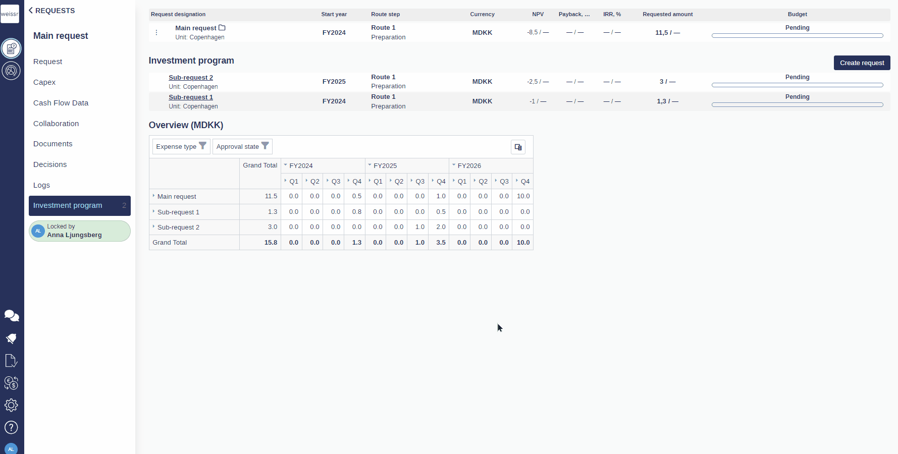Click the document edit icon in sidebar

pyautogui.click(x=11, y=361)
